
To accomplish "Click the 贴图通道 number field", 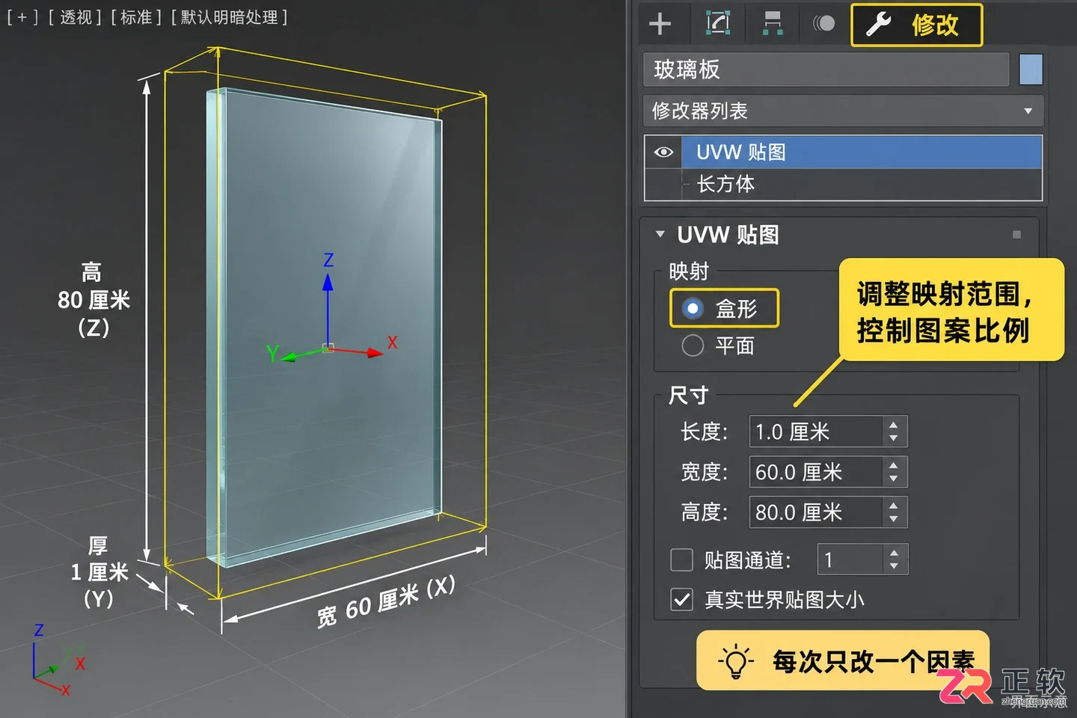I will (850, 559).
